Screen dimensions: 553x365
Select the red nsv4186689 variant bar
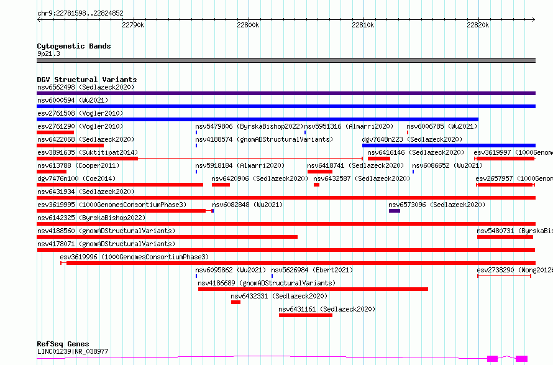(313, 289)
